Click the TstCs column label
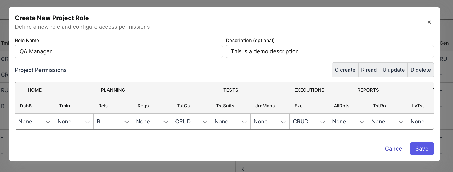 [x=183, y=106]
